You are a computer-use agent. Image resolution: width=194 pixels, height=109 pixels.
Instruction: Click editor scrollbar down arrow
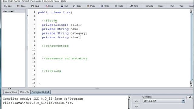point(192,85)
